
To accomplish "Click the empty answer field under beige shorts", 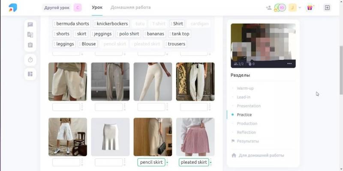I will [66, 107].
